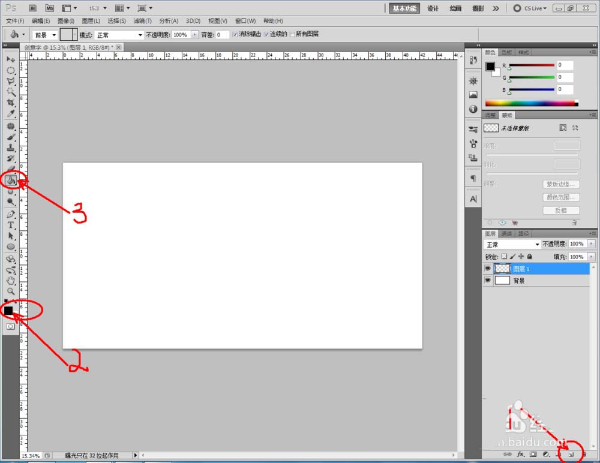Select the Dodge tool
The height and width of the screenshot is (463, 600).
11,202
